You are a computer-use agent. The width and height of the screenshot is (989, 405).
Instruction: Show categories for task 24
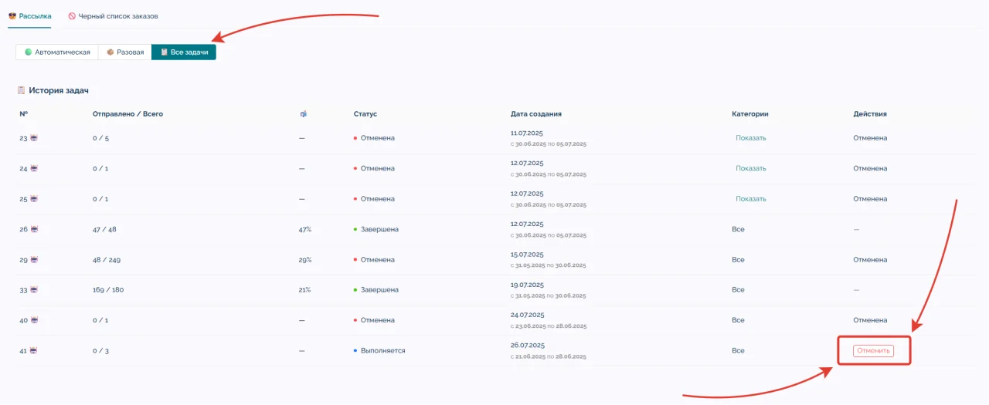pyautogui.click(x=750, y=168)
